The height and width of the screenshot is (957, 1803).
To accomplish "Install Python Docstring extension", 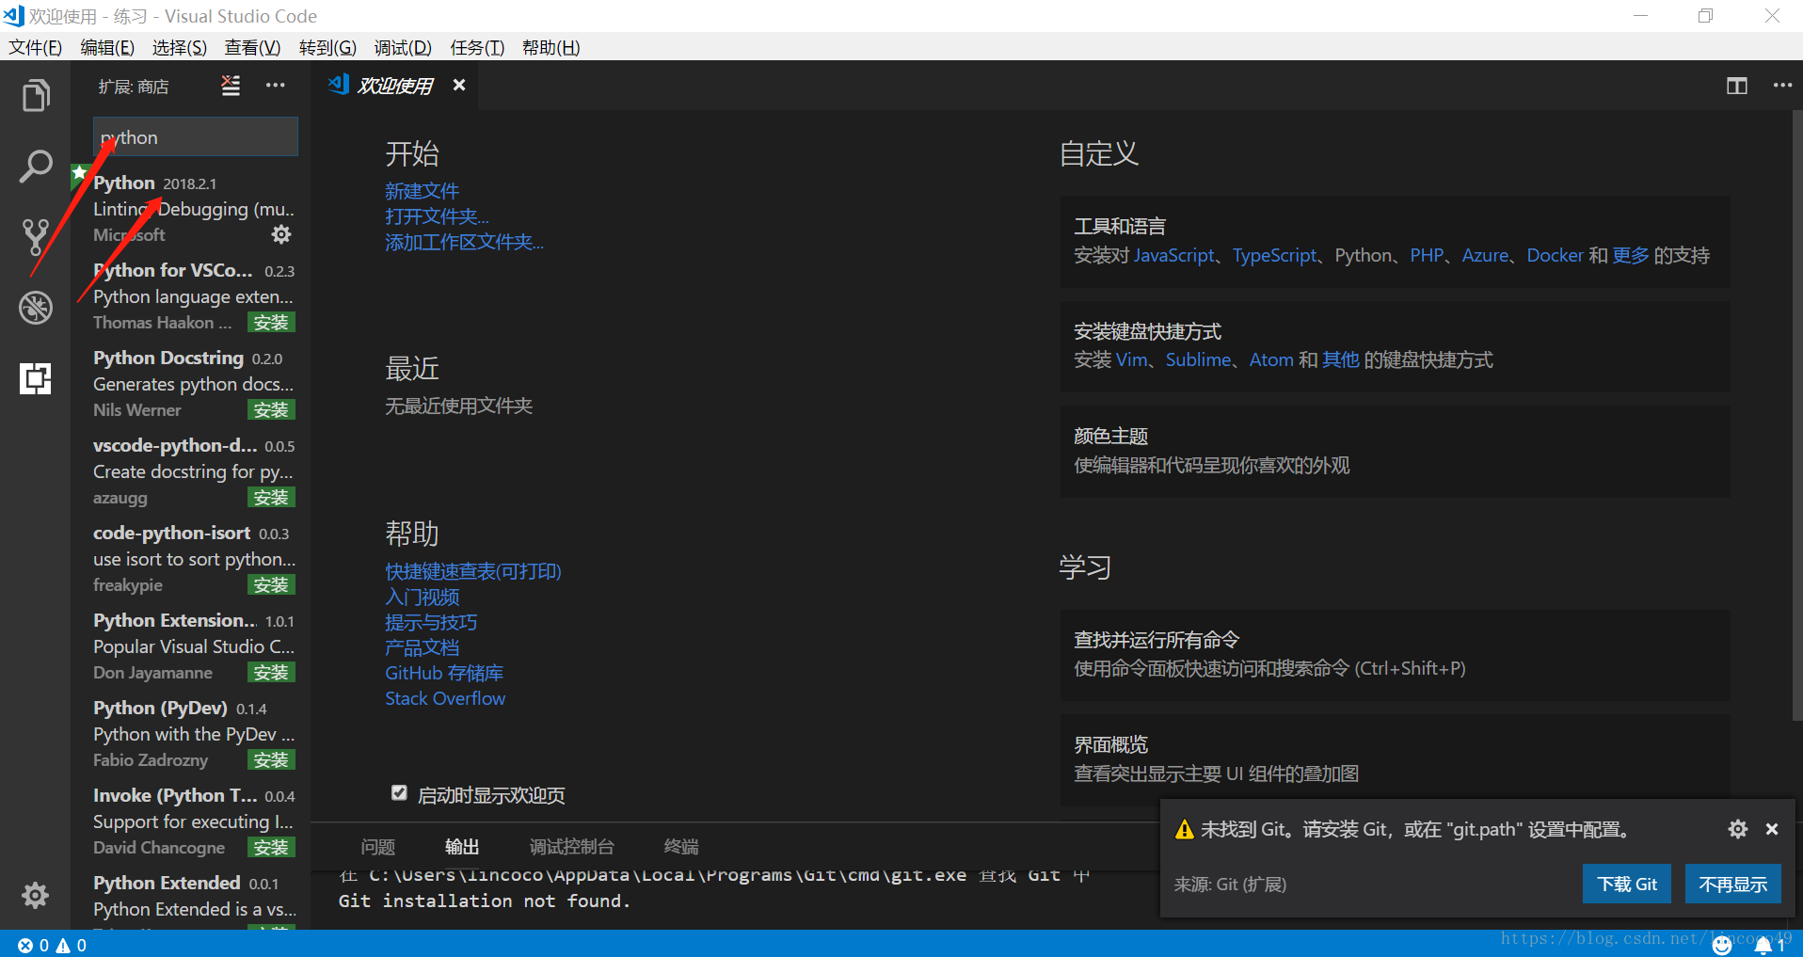I will 272,410.
